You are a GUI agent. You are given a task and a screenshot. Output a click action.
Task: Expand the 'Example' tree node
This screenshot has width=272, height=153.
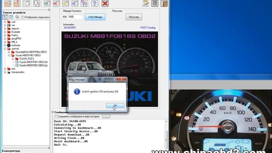pos(5,32)
